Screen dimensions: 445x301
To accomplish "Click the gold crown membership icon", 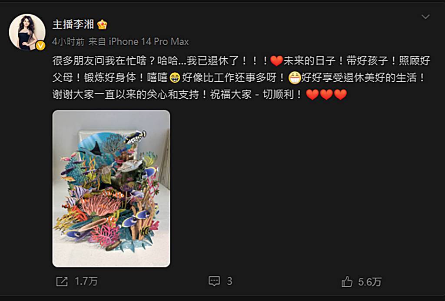I will 102,25.
